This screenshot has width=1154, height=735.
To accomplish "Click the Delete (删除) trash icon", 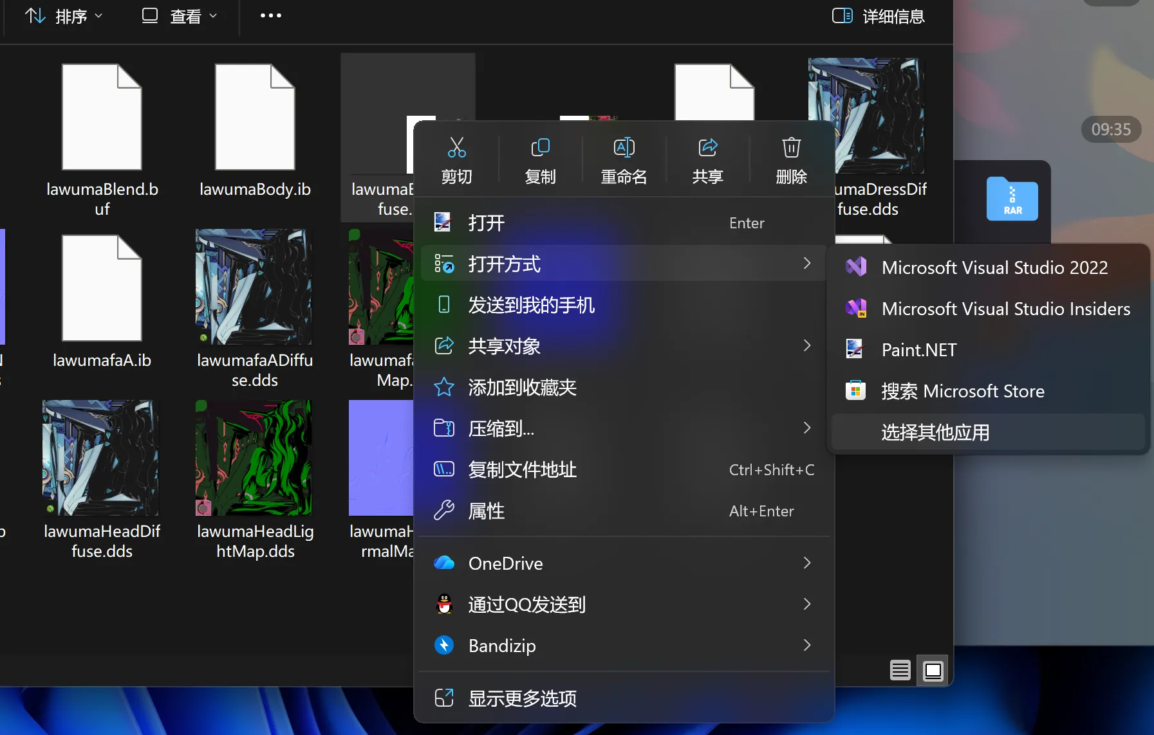I will coord(791,148).
